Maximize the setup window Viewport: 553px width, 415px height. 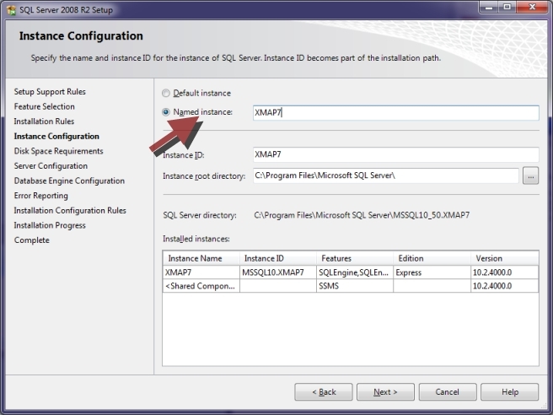pyautogui.click(x=507, y=7)
